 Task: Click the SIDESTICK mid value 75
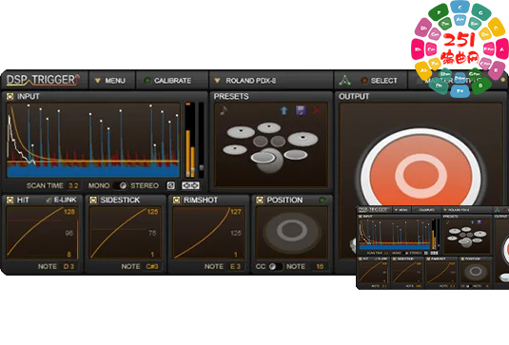coord(152,233)
